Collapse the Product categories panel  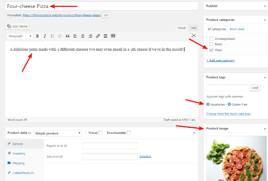[265, 20]
